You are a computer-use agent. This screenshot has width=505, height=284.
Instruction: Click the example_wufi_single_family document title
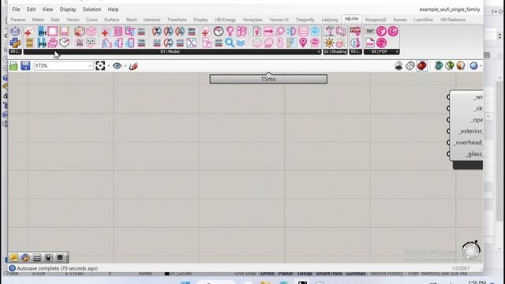pos(449,9)
